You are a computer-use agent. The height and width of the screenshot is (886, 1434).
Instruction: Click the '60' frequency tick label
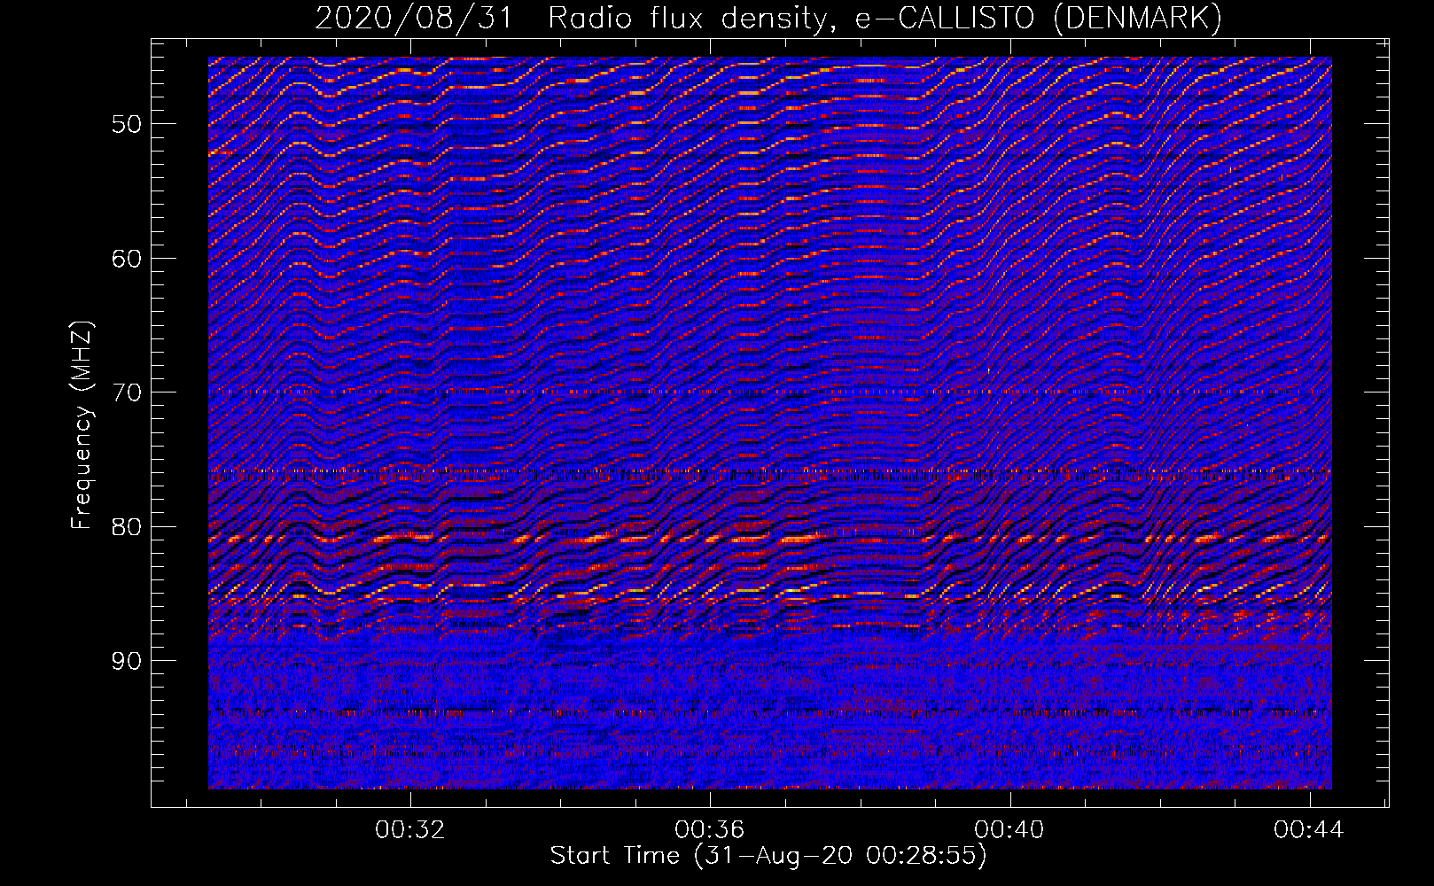tap(127, 259)
